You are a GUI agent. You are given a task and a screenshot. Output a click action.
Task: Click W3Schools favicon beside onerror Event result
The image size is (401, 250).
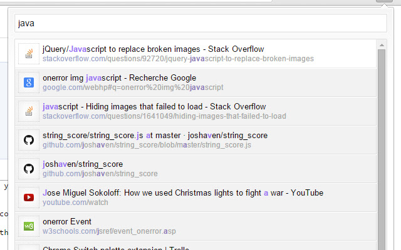click(29, 226)
